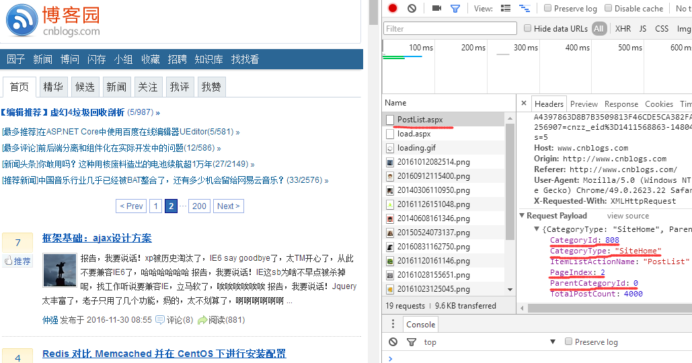Click the Name column header

449,103
